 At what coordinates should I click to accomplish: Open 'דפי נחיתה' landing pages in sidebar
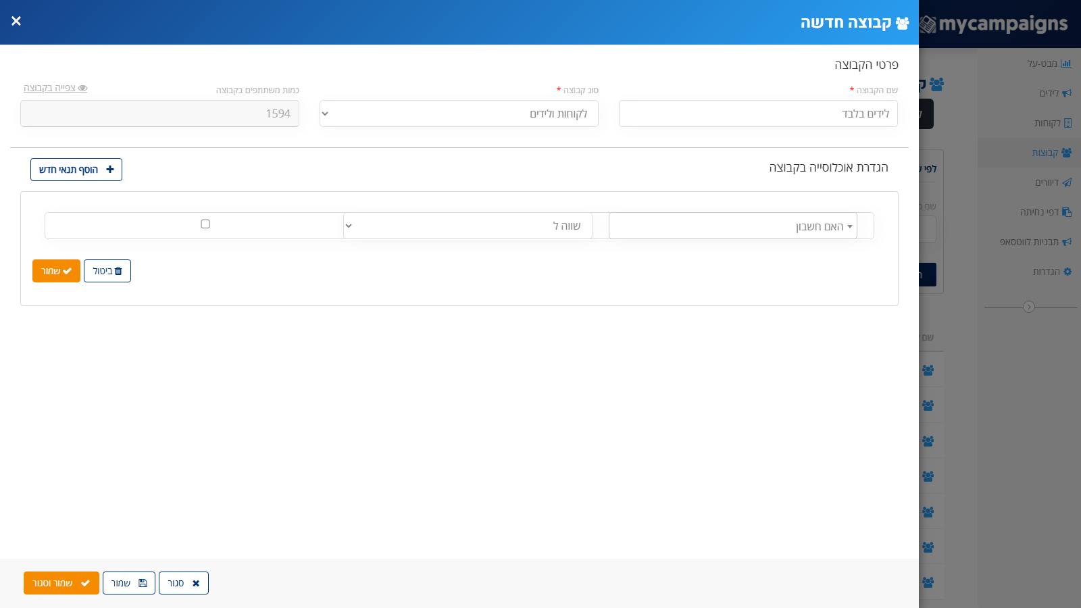pyautogui.click(x=1045, y=212)
